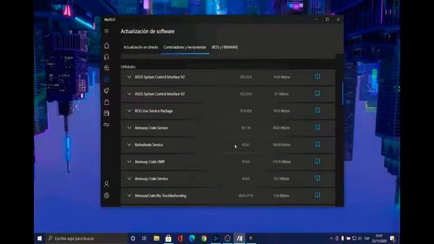Screen dimensions: 434x244
Task: Open the document-style sidebar icon below the bag
Action: point(106,113)
